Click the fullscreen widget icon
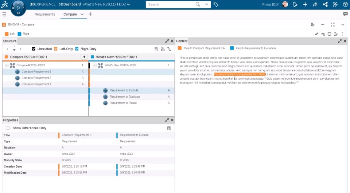Image resolution: width=350 pixels, height=193 pixels. [x=332, y=24]
